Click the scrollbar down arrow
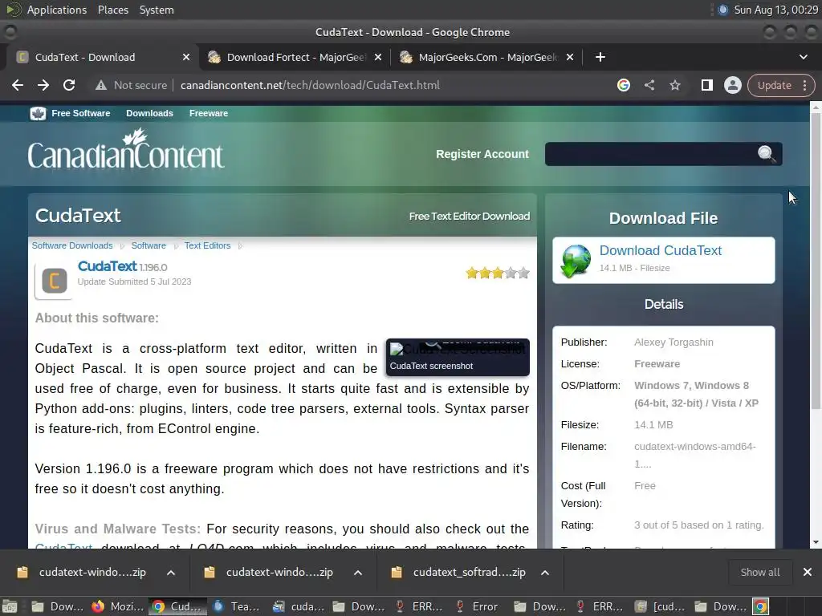This screenshot has width=822, height=616. click(816, 542)
